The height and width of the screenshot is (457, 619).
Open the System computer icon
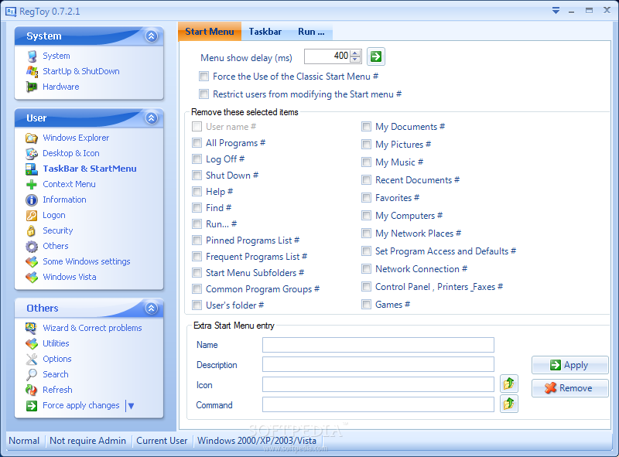pos(32,56)
